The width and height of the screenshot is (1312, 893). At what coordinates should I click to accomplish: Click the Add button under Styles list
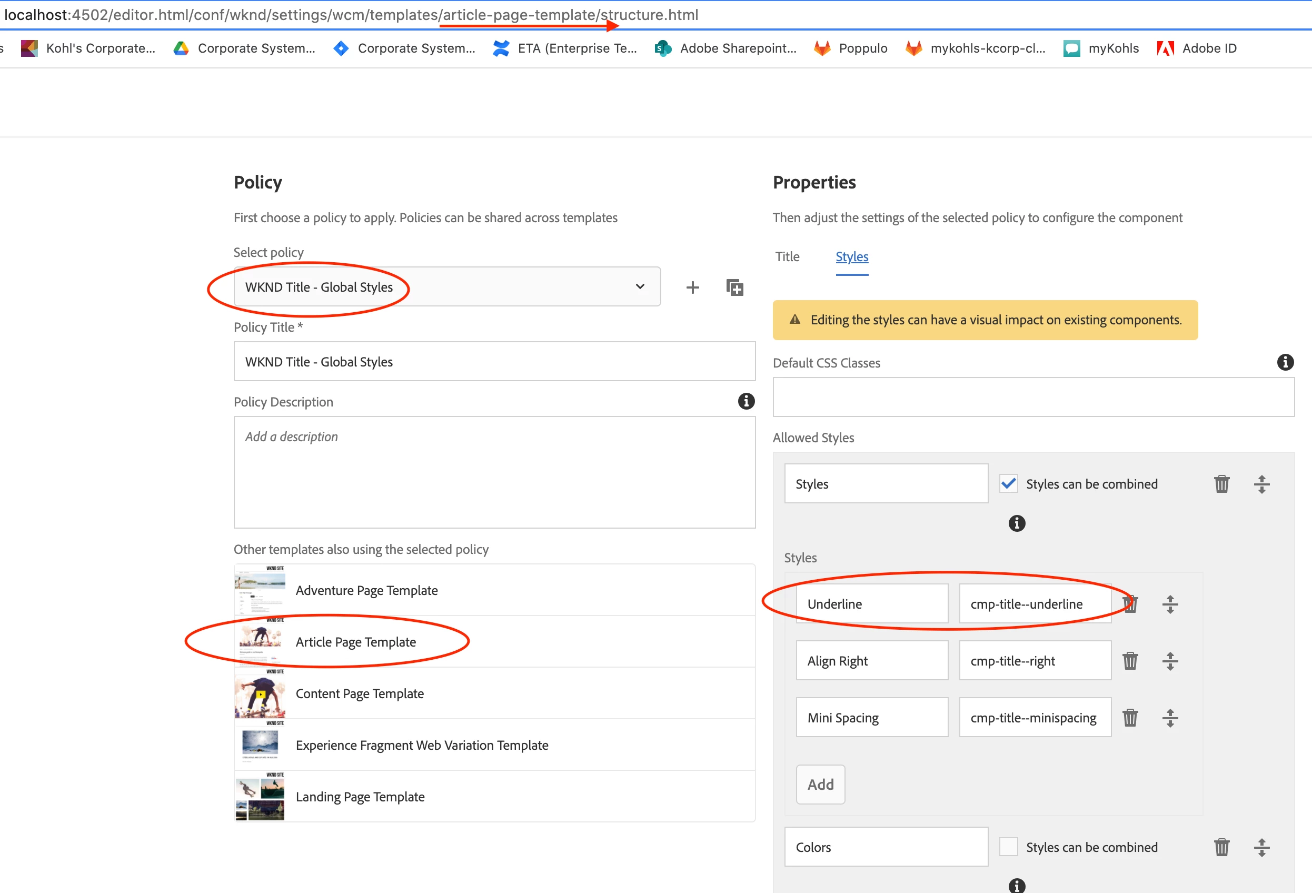(x=820, y=784)
